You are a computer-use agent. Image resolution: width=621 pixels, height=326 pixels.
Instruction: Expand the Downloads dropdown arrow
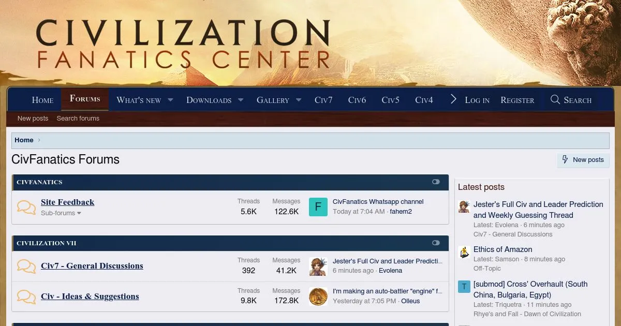(241, 100)
